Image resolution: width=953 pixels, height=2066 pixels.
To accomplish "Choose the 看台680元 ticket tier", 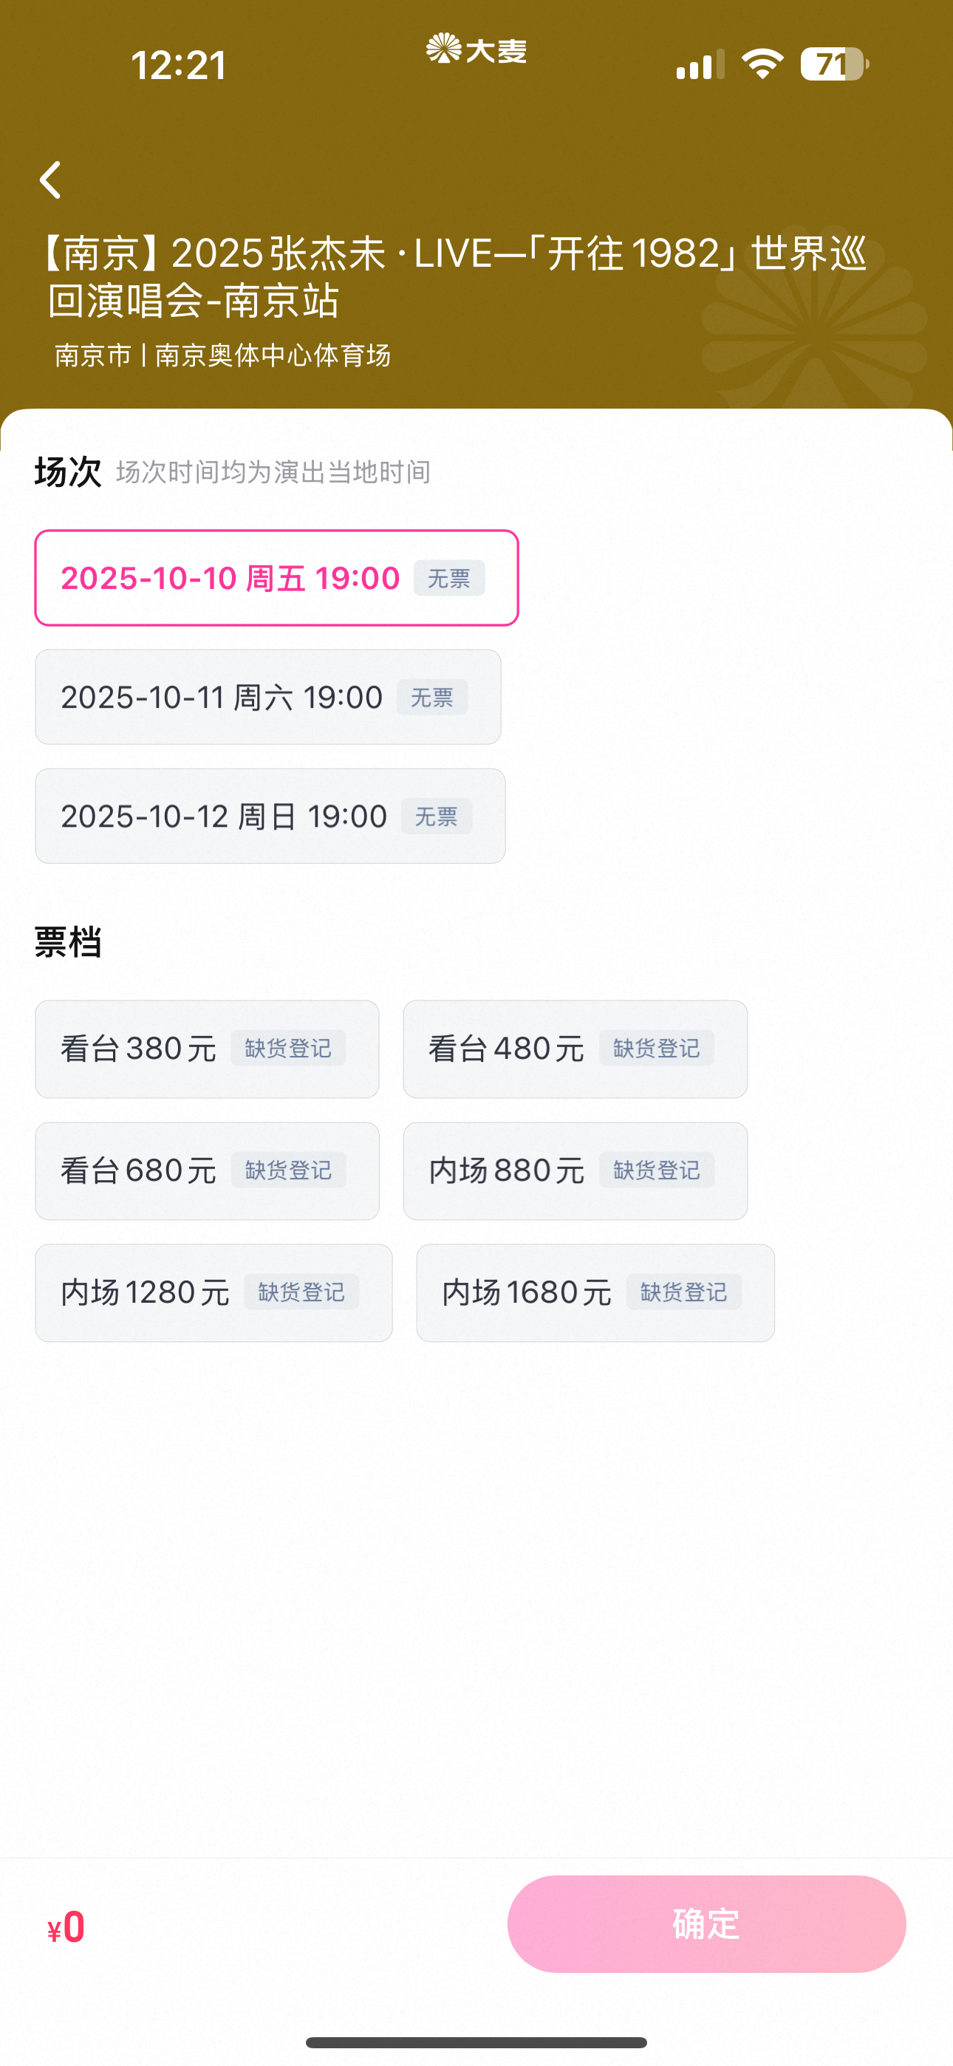I will pos(207,1170).
